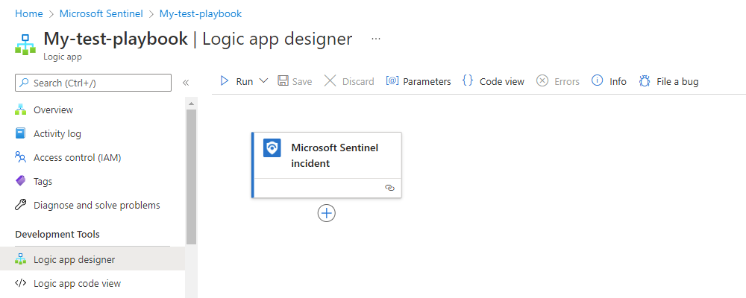Collapse the left sidebar menu
The width and height of the screenshot is (746, 298).
tap(186, 83)
